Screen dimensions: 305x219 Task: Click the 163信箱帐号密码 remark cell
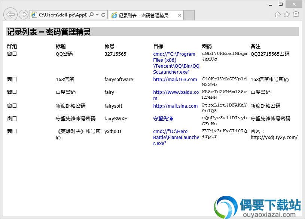[x=269, y=80]
